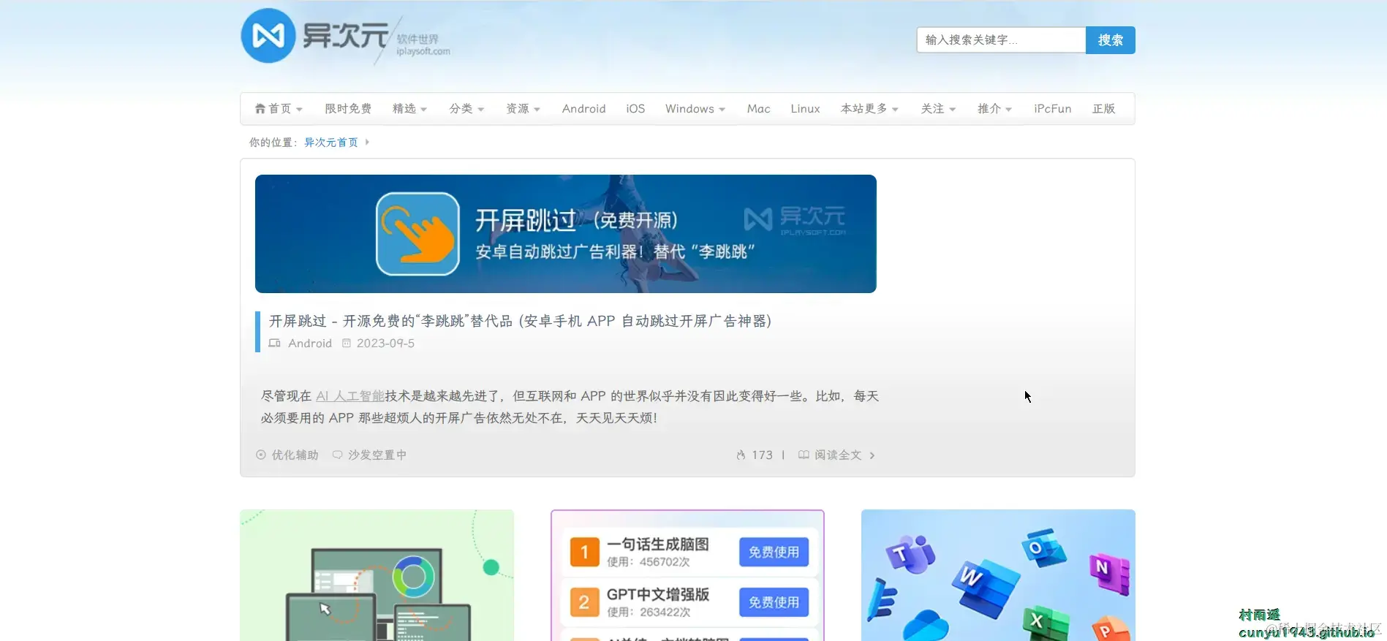Expand the 关注 dropdown menu
Screen dimensions: 1387x641
coord(938,109)
